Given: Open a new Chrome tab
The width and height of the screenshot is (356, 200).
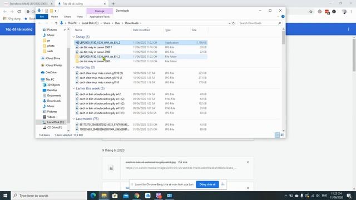Looking at the screenshot, I should tap(113, 4).
